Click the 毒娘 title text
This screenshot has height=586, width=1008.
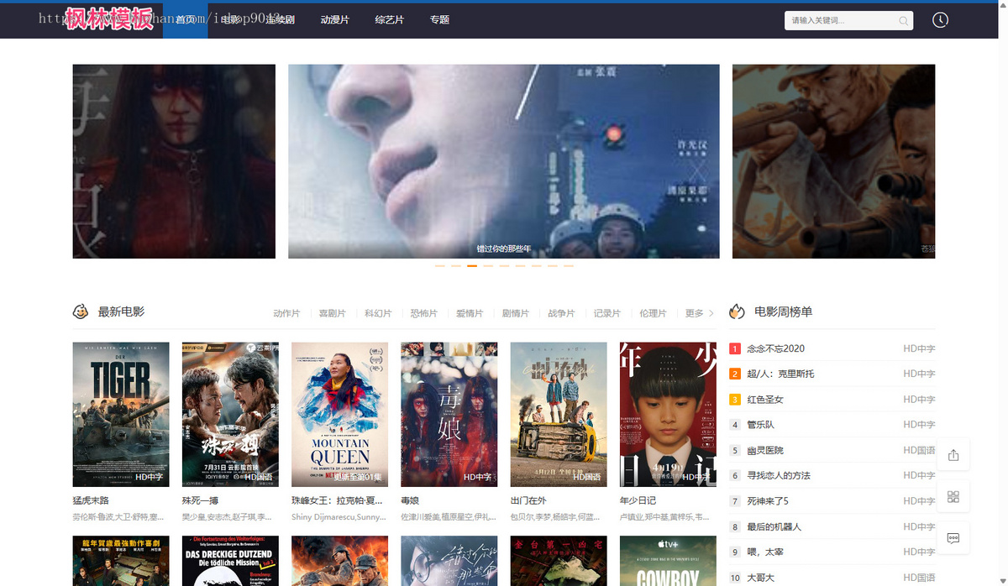pos(410,500)
